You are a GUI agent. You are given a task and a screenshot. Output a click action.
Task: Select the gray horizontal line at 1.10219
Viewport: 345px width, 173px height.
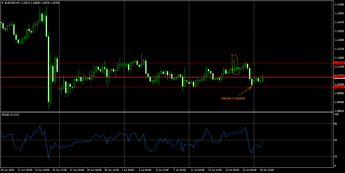coord(167,87)
